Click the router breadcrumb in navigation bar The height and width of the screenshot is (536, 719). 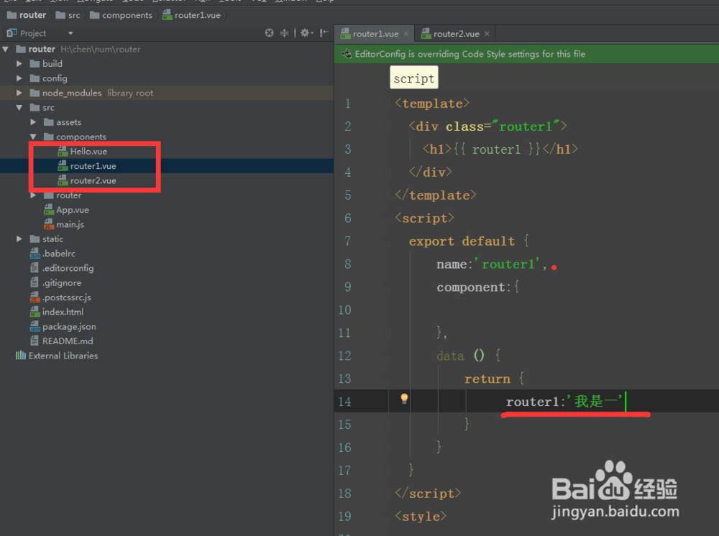point(27,15)
